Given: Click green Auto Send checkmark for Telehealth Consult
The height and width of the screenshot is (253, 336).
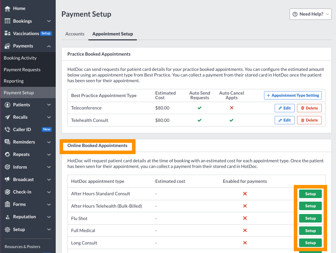Looking at the screenshot, I should (x=199, y=120).
